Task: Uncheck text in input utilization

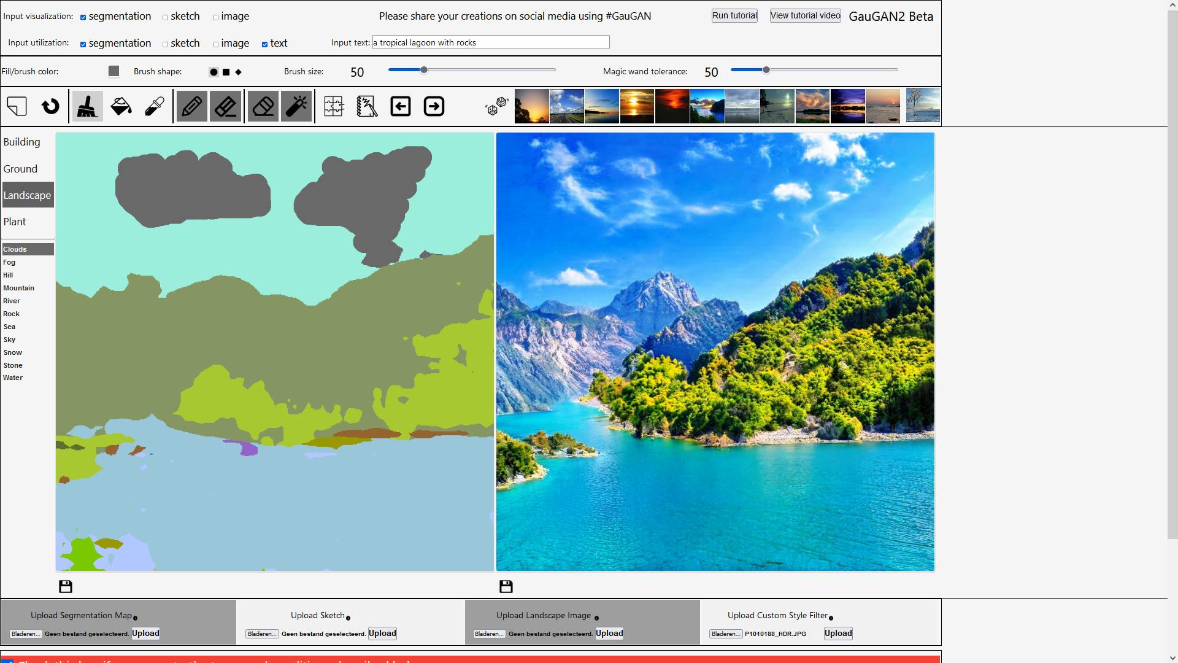Action: click(x=265, y=44)
